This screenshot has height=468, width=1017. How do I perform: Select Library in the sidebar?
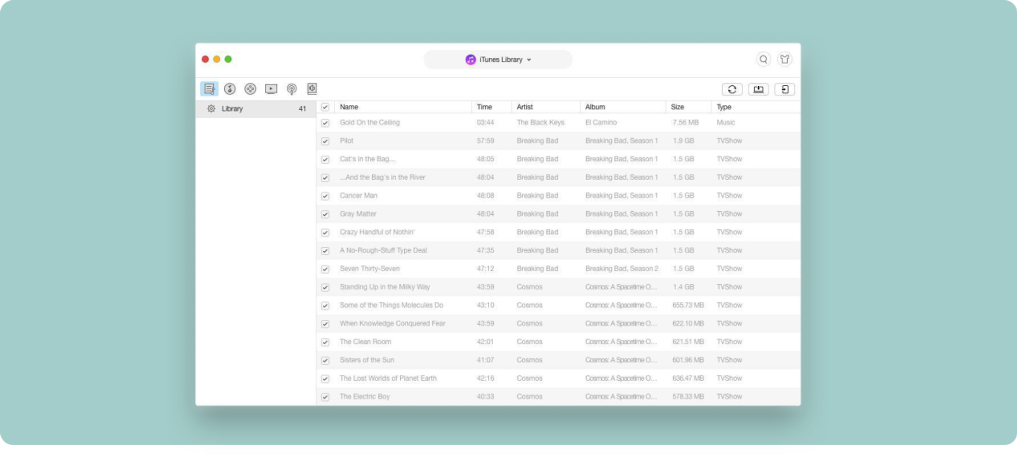coord(232,109)
